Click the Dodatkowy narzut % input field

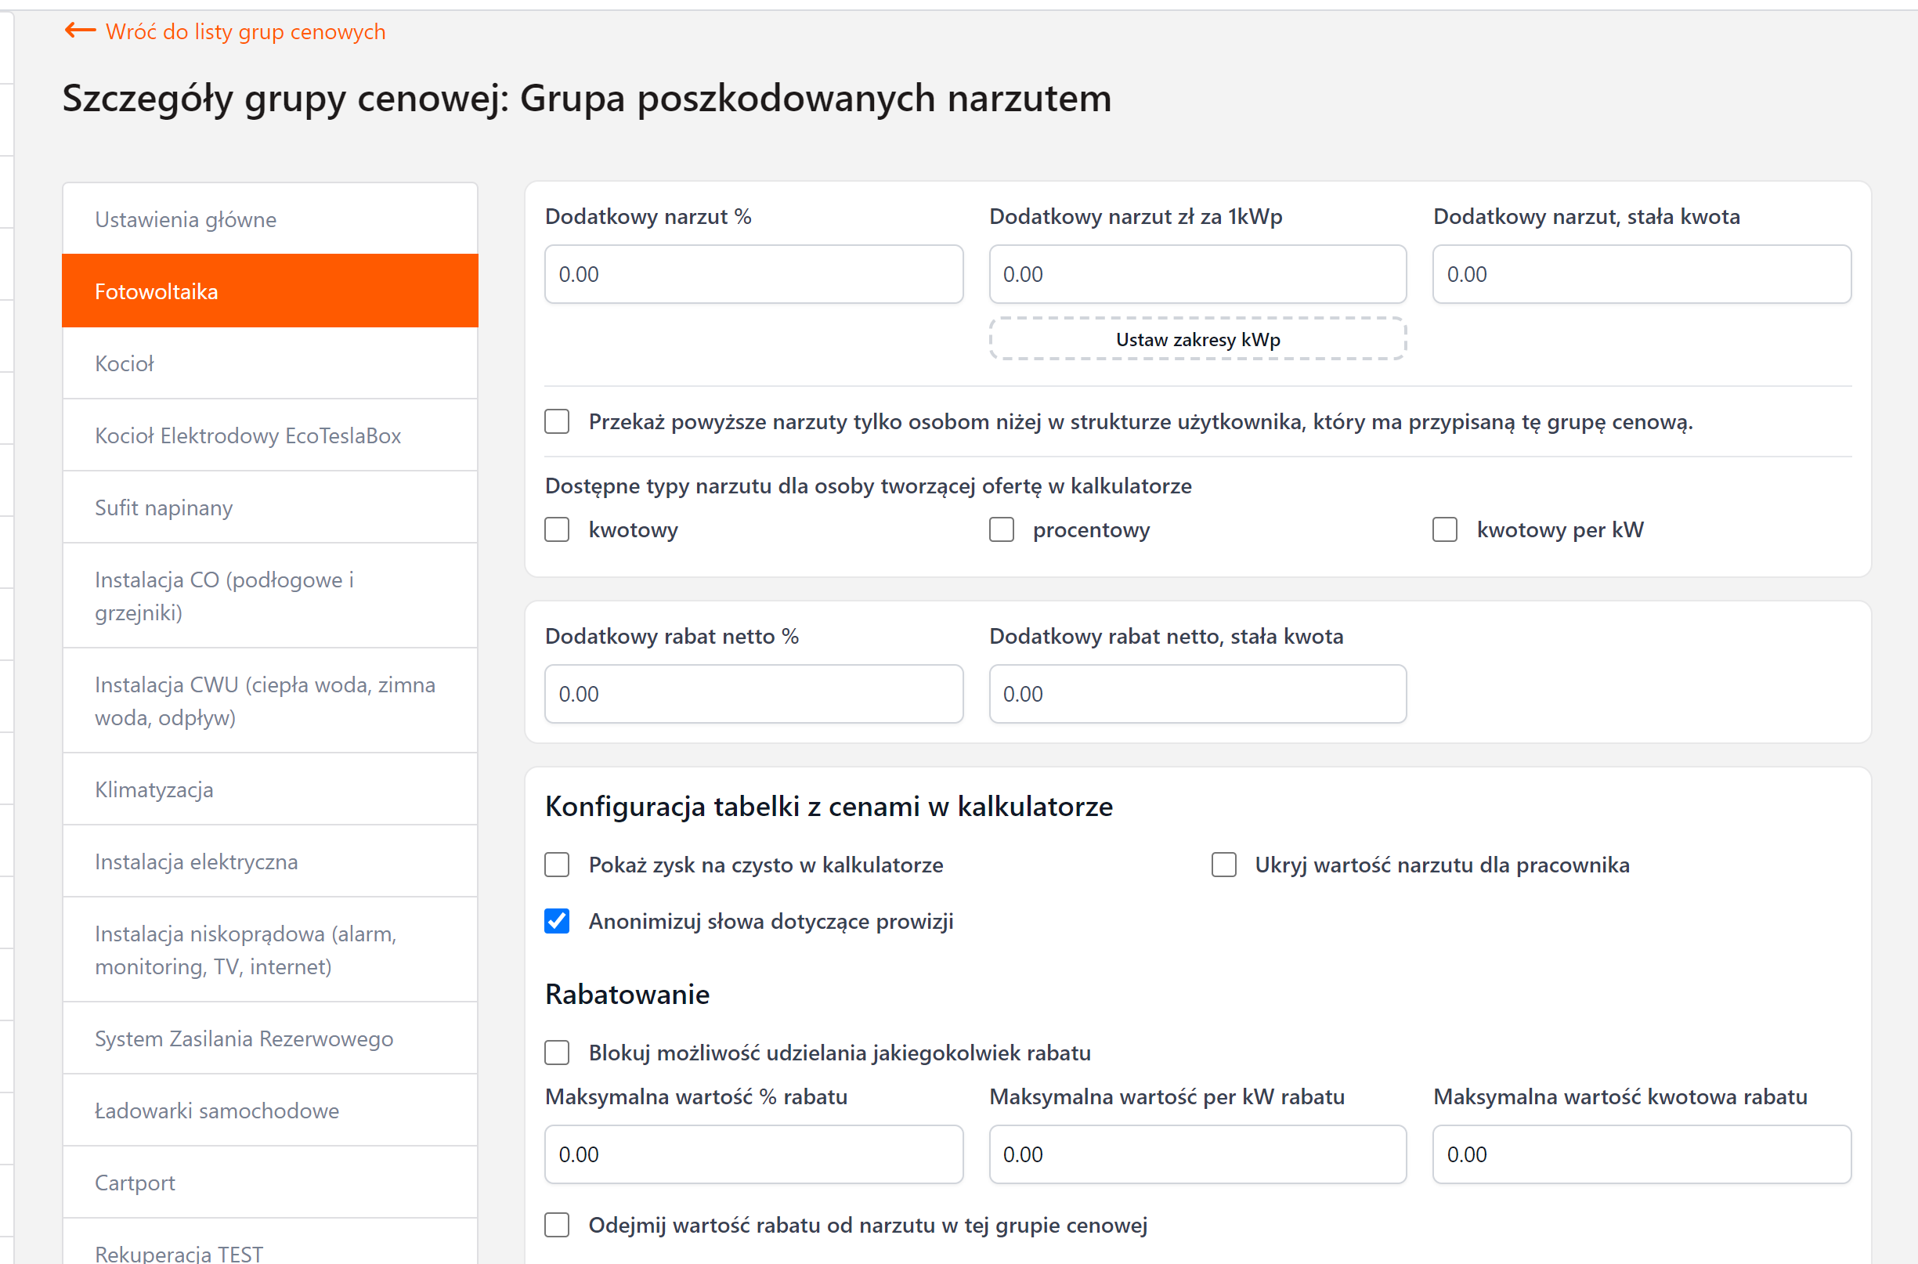753,274
